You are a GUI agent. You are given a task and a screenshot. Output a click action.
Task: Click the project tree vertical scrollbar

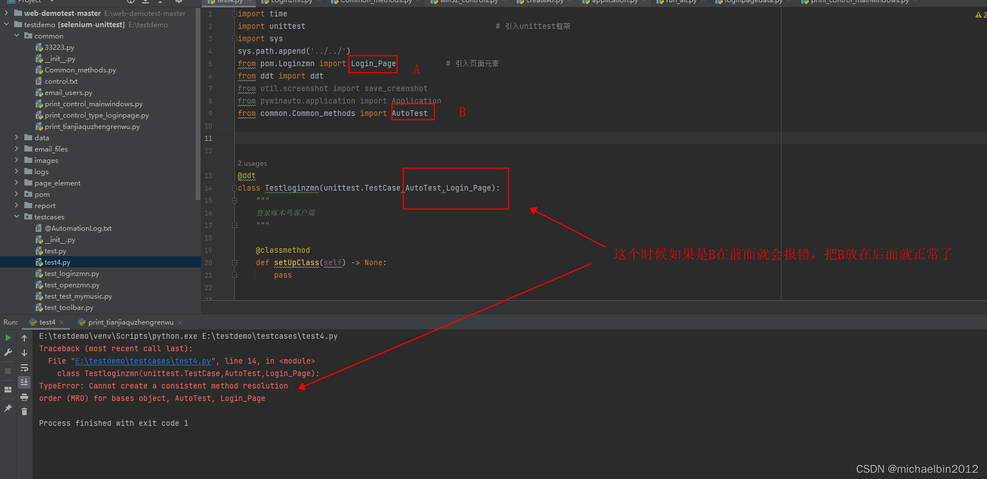(x=198, y=105)
